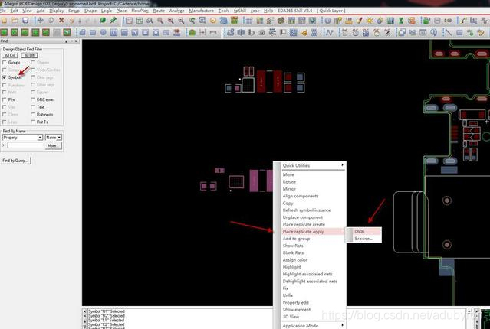Uncheck the Symbols checkbox
The width and height of the screenshot is (490, 329).
click(5, 77)
